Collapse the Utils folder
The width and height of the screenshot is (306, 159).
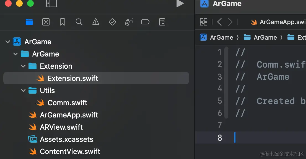23,90
